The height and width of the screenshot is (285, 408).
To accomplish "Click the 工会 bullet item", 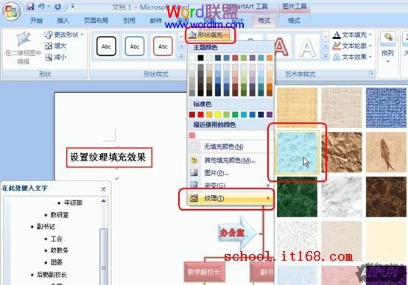I will coord(57,239).
